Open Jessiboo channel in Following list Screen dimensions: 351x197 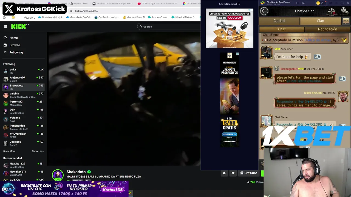(x=23, y=143)
